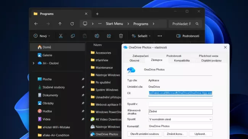Click the Cíl target path field

click(x=180, y=93)
